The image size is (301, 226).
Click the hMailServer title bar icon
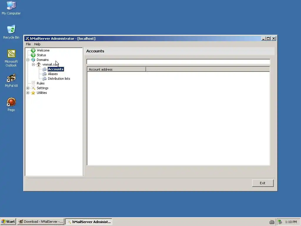[x=27, y=39]
